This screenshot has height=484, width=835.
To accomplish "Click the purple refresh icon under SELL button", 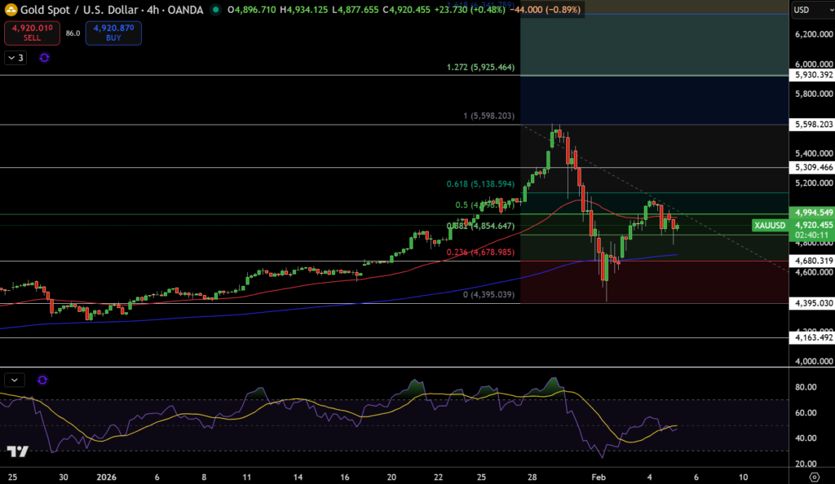I will click(x=44, y=58).
